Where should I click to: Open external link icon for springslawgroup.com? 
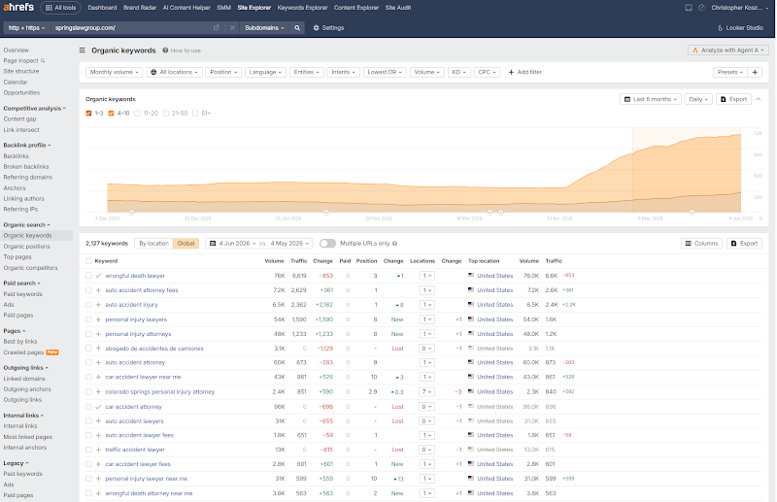point(216,28)
